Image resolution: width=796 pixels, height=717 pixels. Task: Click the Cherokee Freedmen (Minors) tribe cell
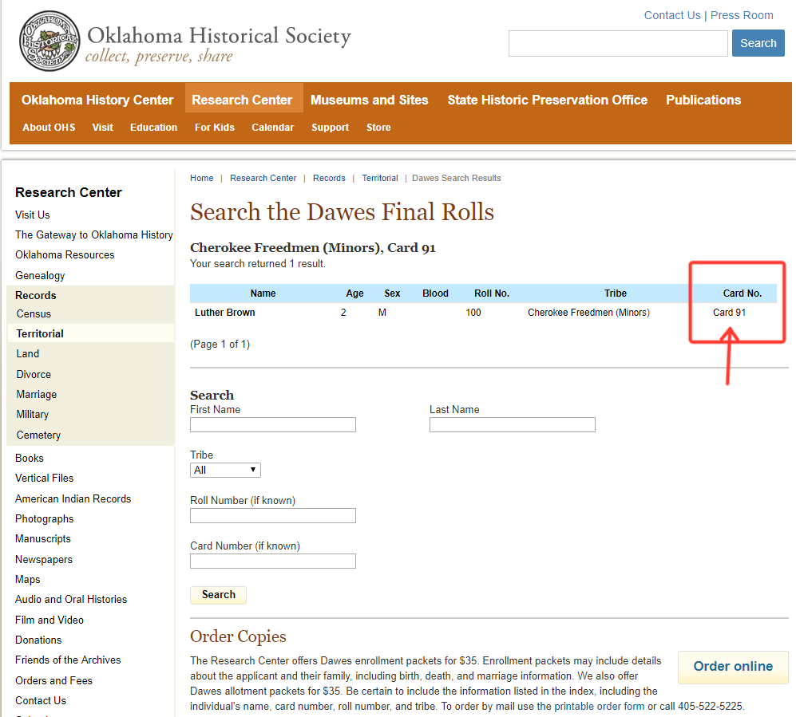pyautogui.click(x=588, y=313)
